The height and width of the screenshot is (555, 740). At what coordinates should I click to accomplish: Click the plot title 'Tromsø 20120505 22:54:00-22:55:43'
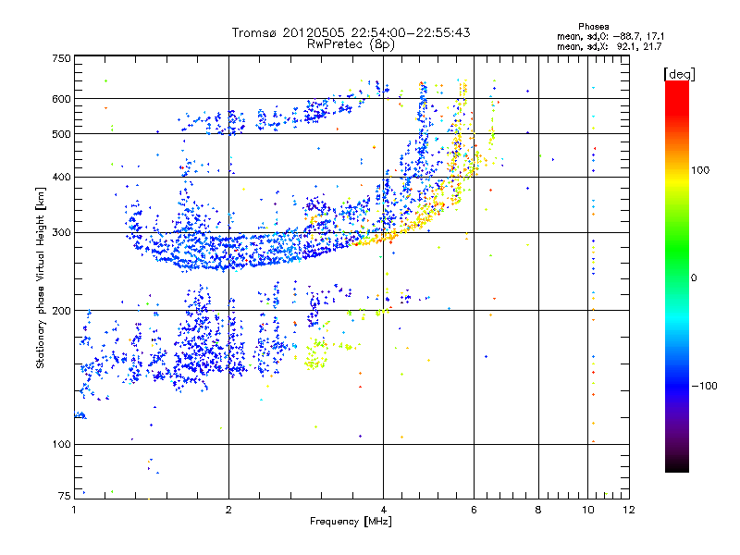tap(351, 32)
